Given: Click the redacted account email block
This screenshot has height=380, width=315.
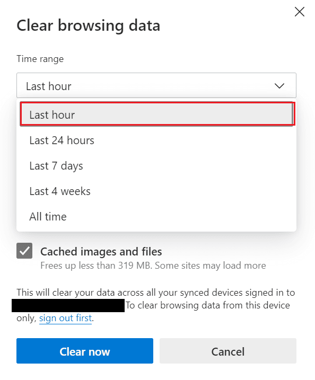Looking at the screenshot, I should pyautogui.click(x=68, y=305).
